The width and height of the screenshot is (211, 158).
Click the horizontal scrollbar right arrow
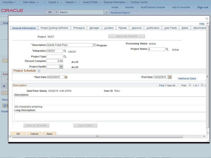204,137
